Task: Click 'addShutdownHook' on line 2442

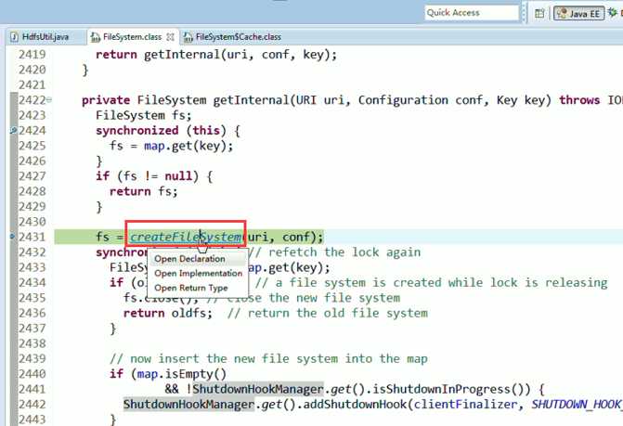Action: (x=355, y=405)
